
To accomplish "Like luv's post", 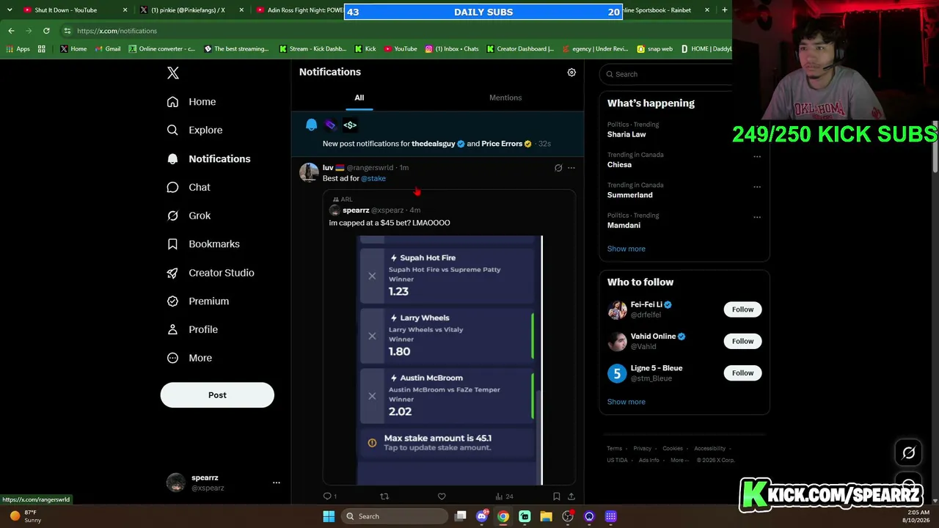I will click(x=442, y=496).
